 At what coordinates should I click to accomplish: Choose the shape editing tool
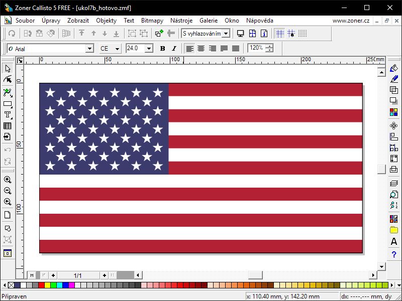click(8, 80)
